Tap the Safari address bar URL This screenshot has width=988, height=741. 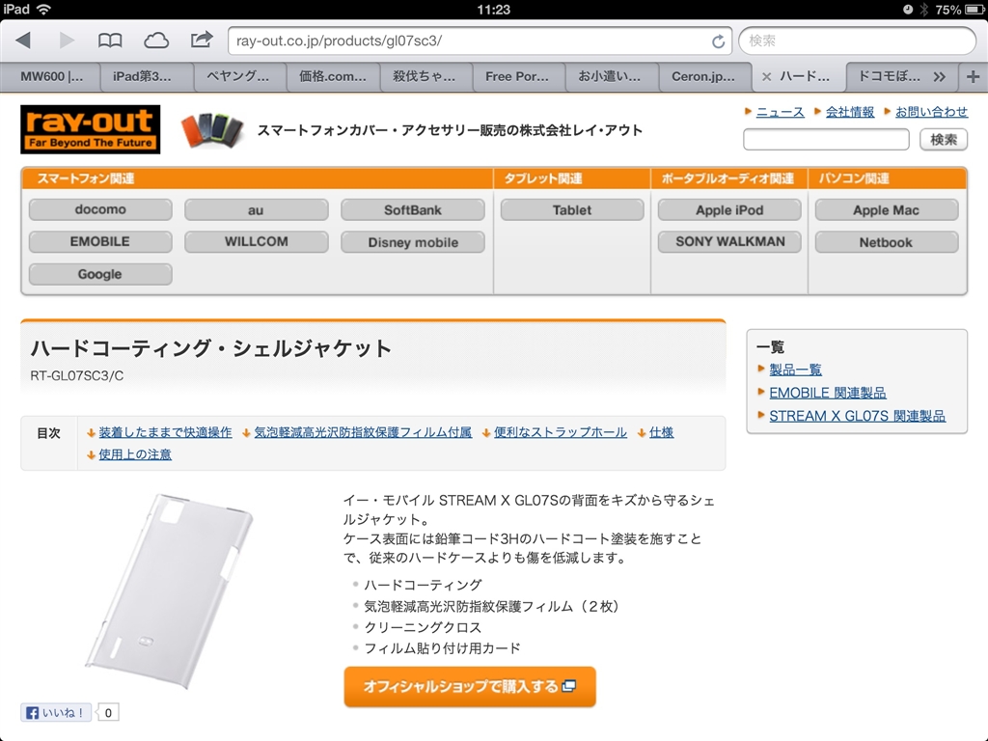click(x=470, y=41)
